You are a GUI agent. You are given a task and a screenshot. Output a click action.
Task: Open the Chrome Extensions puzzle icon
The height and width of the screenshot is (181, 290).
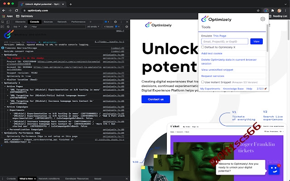tap(273, 10)
